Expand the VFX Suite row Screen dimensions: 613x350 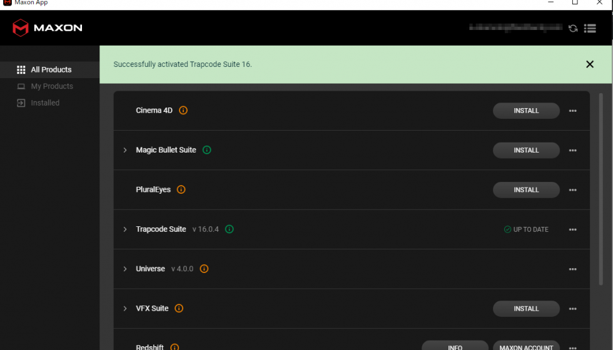[x=125, y=309]
